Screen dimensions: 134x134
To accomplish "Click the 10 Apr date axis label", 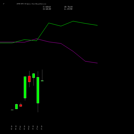I will coord(33,128).
